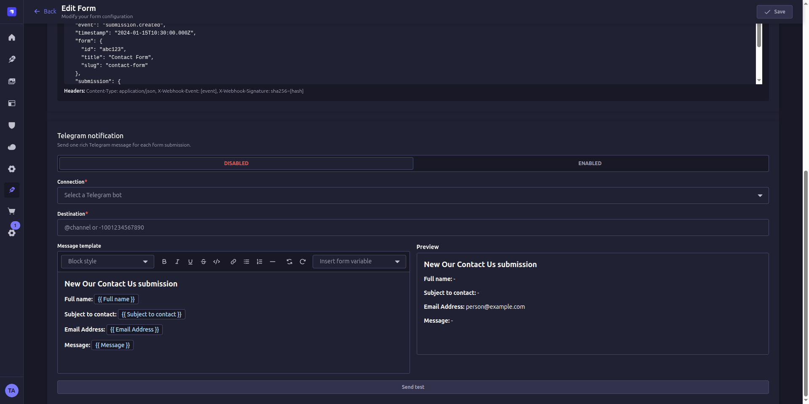Click the app logo at top left

(x=12, y=12)
